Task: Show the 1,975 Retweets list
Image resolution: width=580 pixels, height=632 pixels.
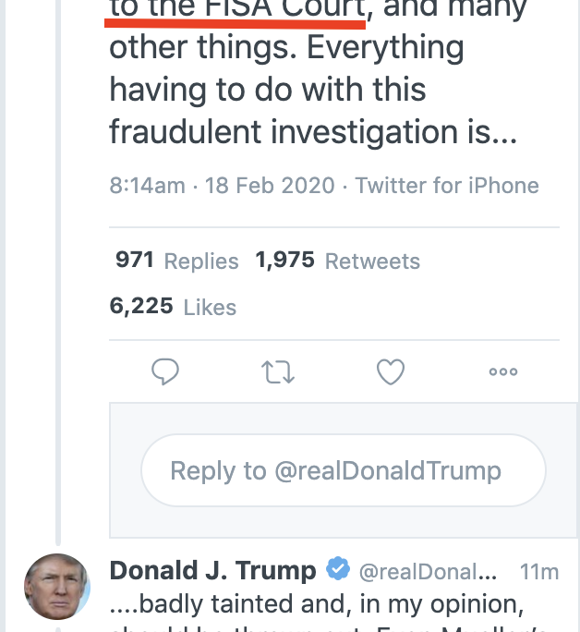Action: pos(337,261)
